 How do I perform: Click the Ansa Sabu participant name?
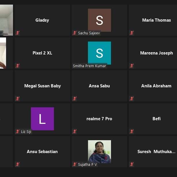[99, 86]
